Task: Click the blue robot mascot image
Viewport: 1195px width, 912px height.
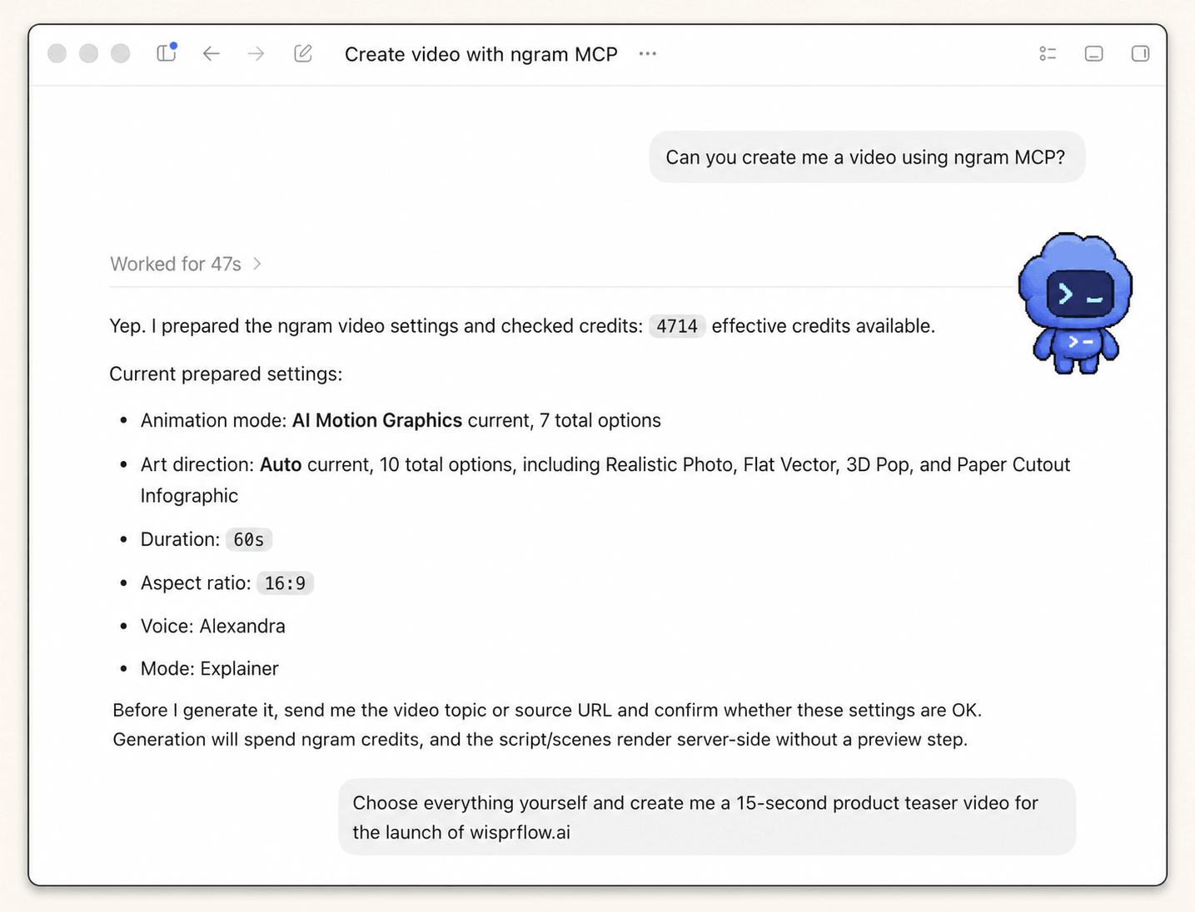Action: pyautogui.click(x=1075, y=303)
